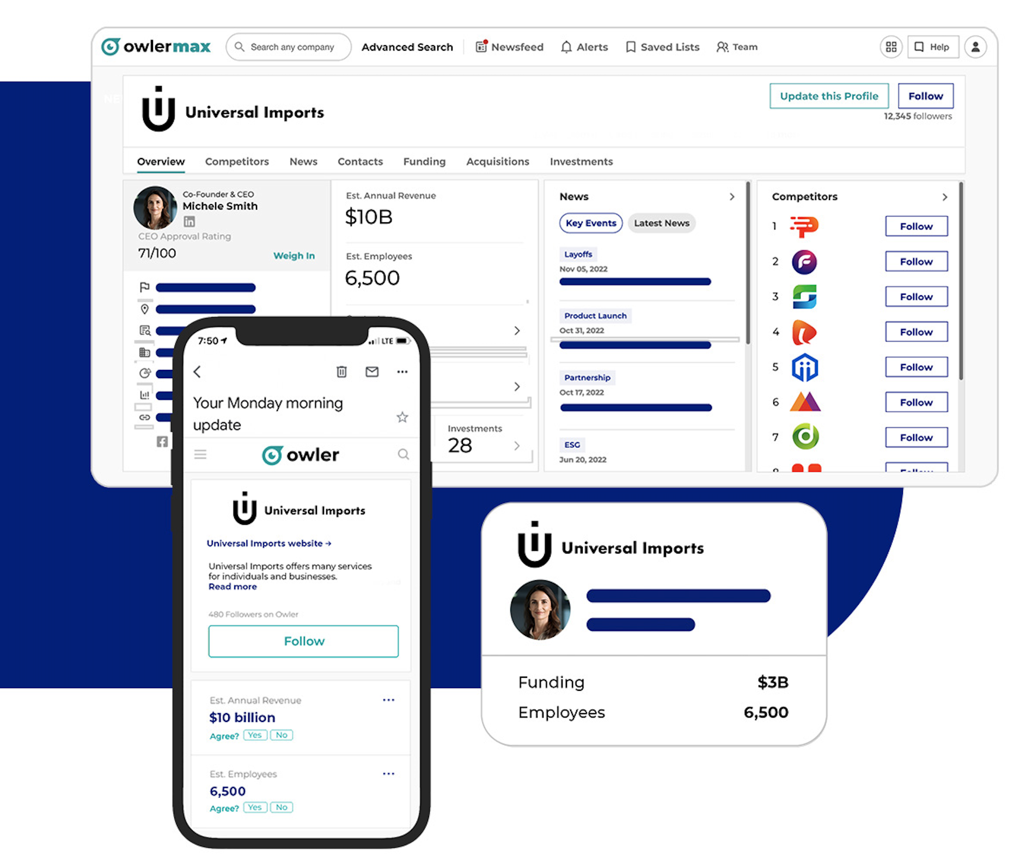Open the Contacts tab
The height and width of the screenshot is (863, 1014).
pyautogui.click(x=360, y=161)
